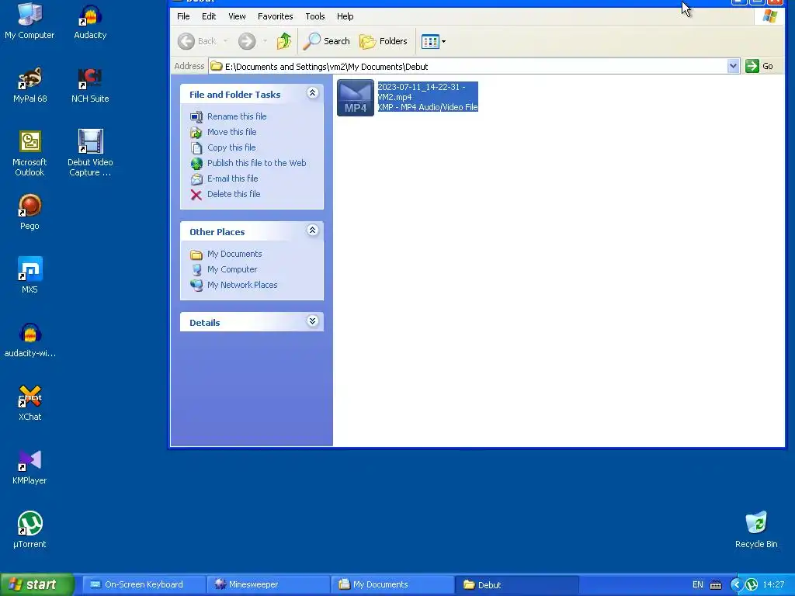The image size is (795, 596).
Task: Click Move this file link
Action: pos(231,132)
